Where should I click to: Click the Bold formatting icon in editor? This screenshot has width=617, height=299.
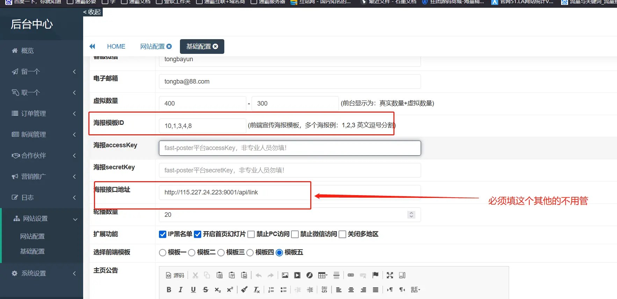[169, 290]
